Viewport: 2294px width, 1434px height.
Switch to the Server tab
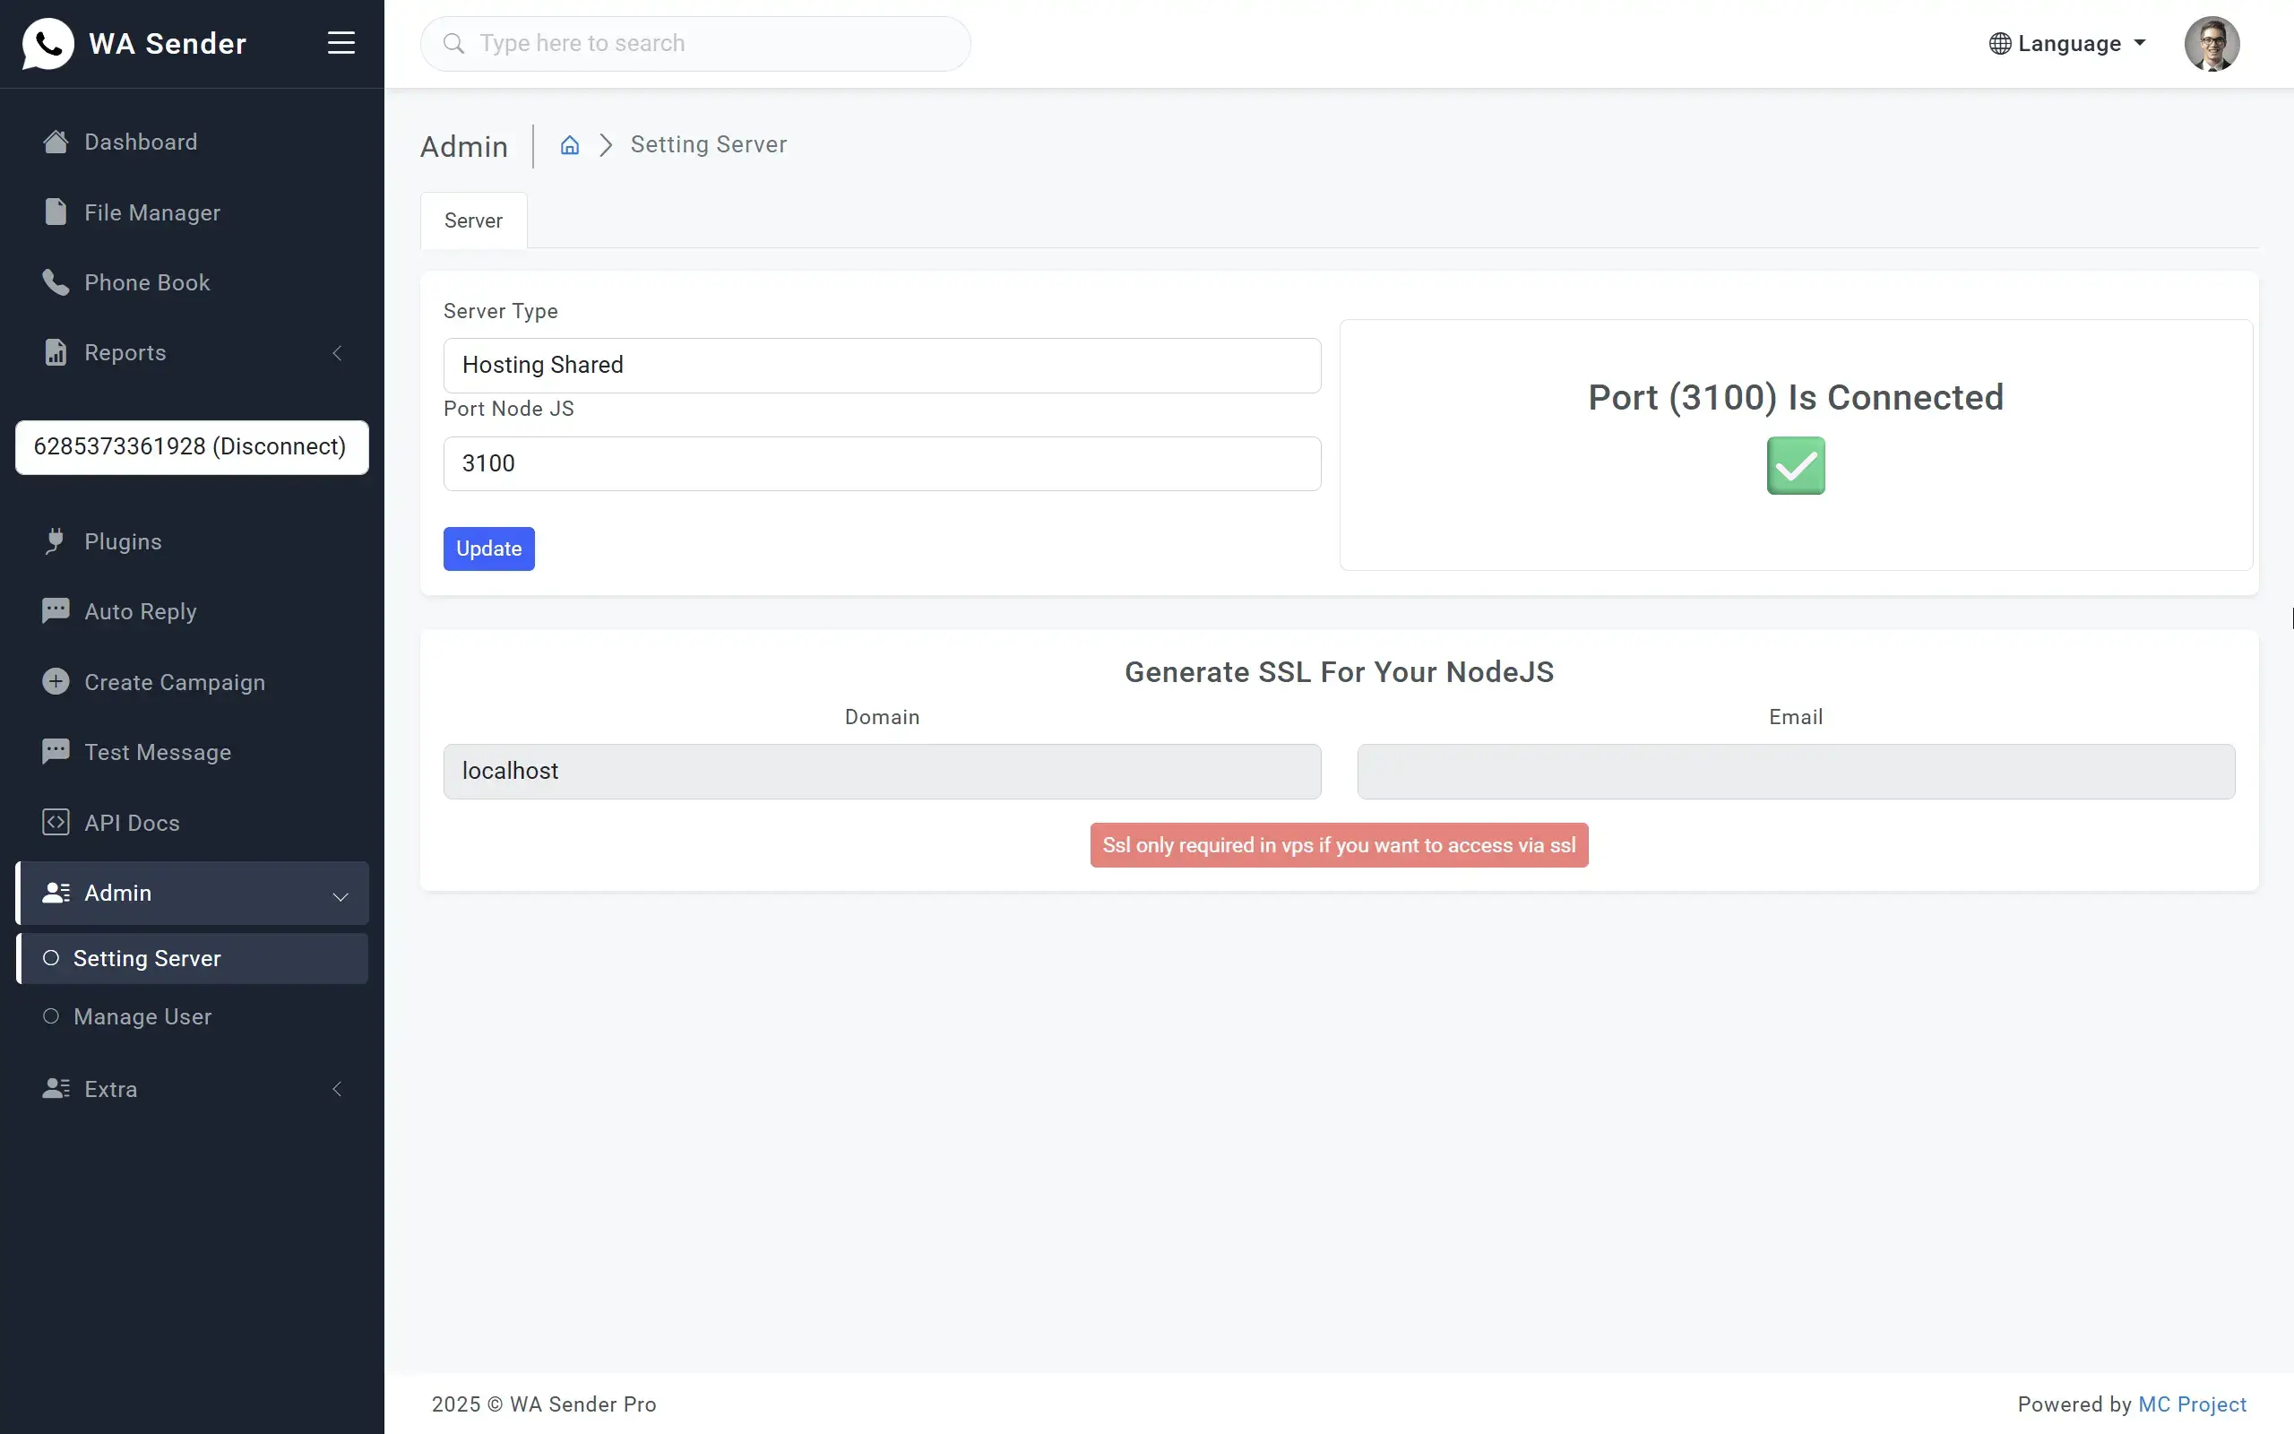(x=473, y=220)
